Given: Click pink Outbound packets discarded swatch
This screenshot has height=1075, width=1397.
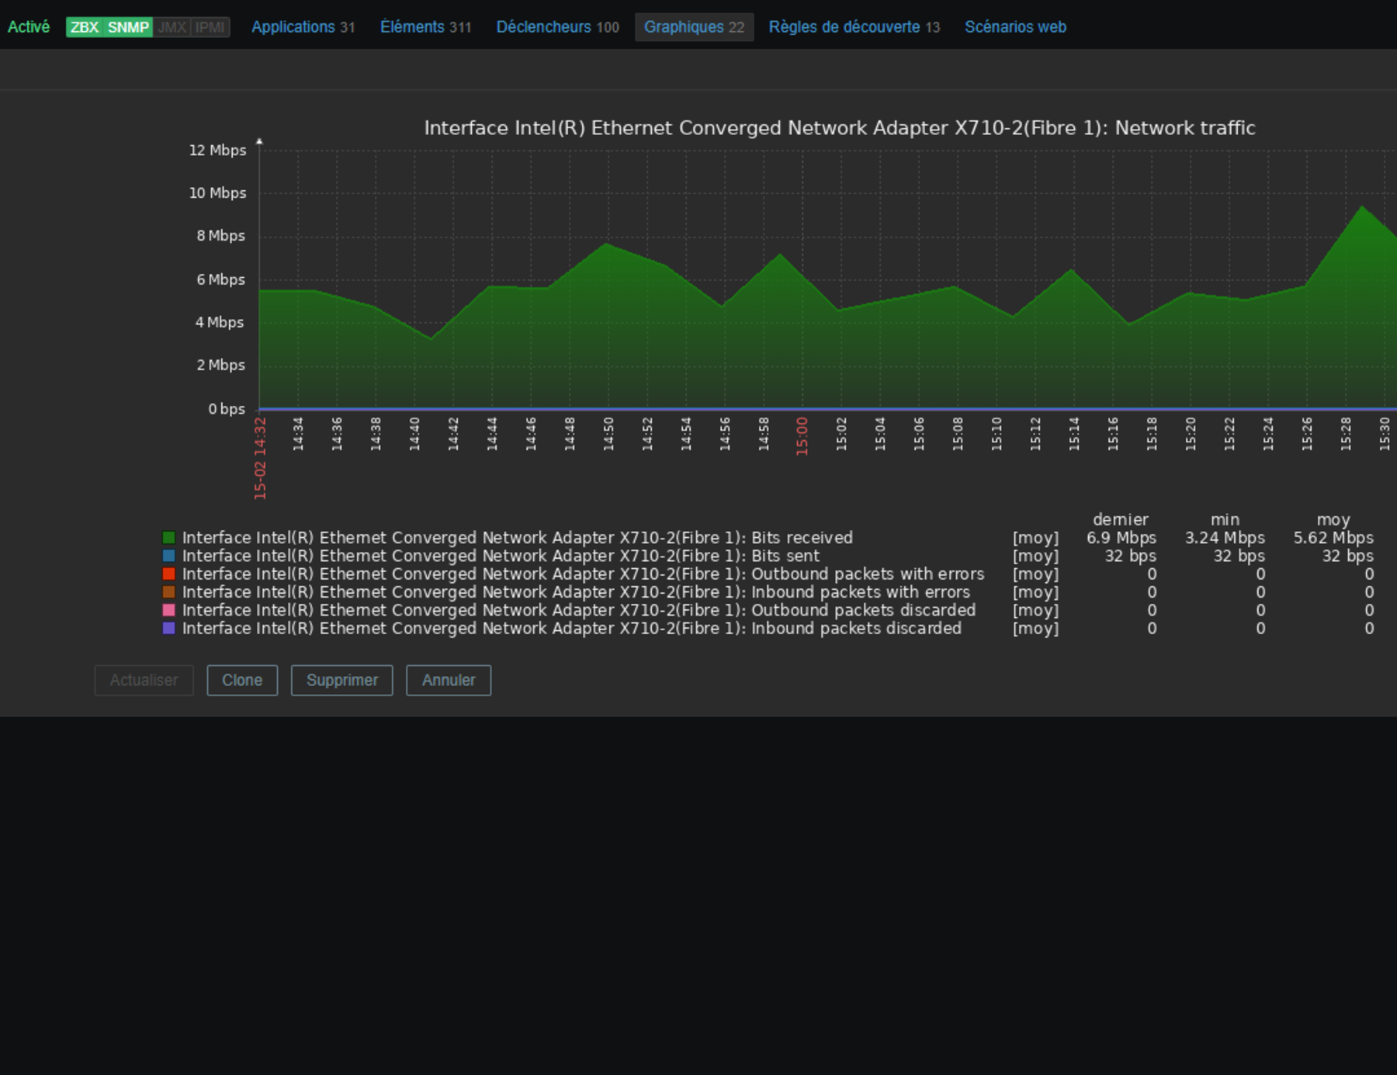Looking at the screenshot, I should click(168, 610).
